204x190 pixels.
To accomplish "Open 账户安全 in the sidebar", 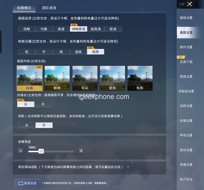I will [186, 179].
